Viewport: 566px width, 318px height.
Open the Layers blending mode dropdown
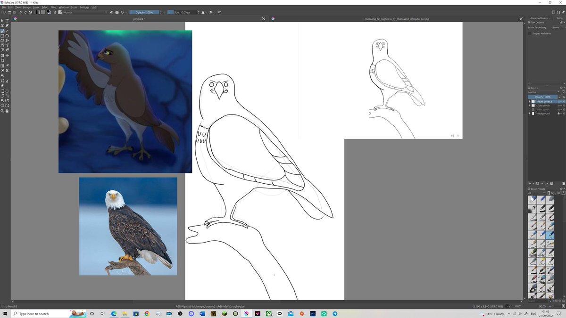click(x=544, y=92)
